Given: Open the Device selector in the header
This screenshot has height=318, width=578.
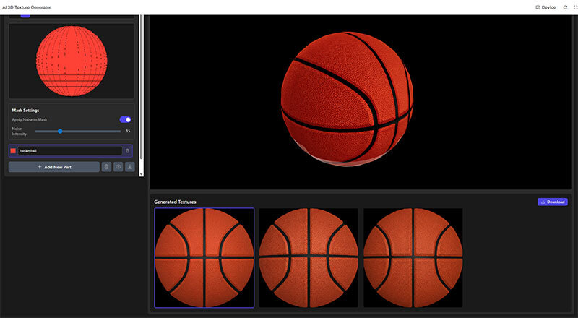Looking at the screenshot, I should coord(545,7).
